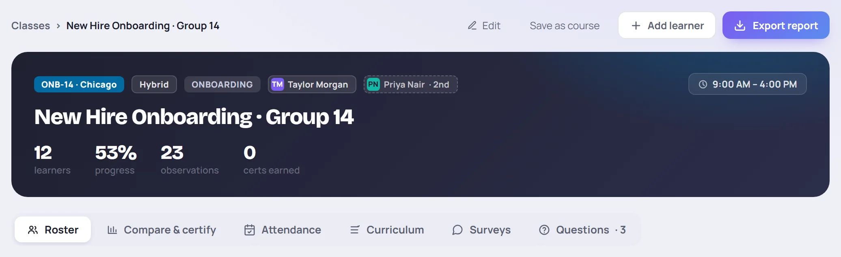The image size is (841, 257).
Task: Click the 12 learners stat
Action: (52, 160)
